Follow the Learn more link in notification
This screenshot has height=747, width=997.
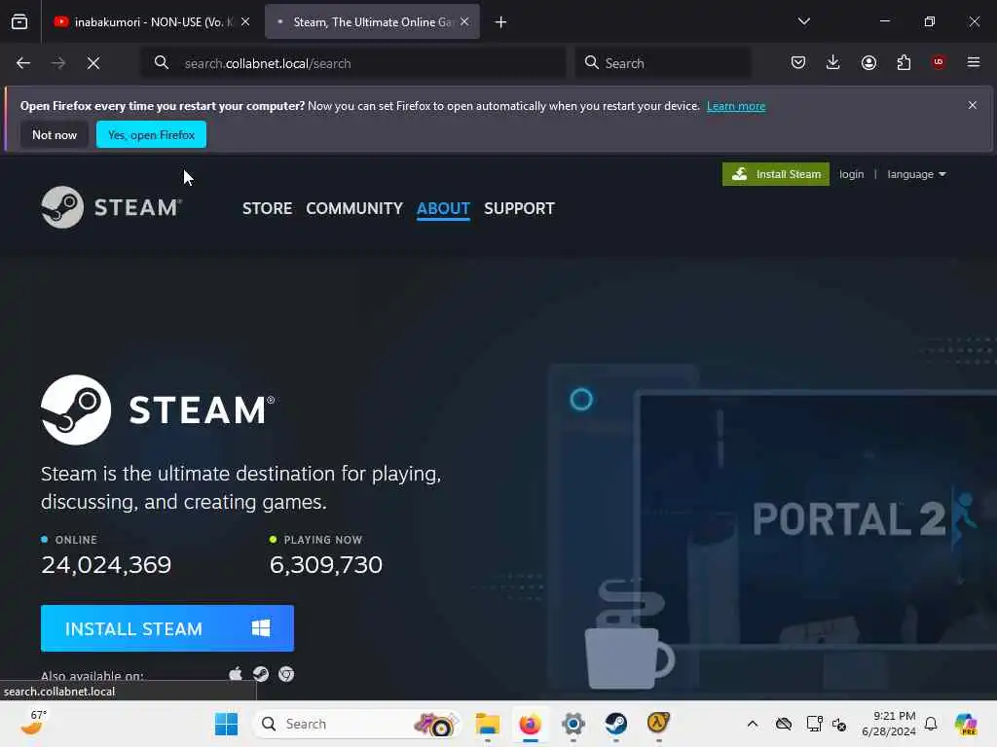tap(736, 106)
